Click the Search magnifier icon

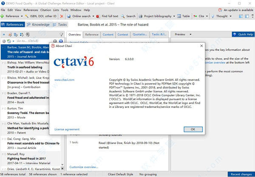click(122, 16)
